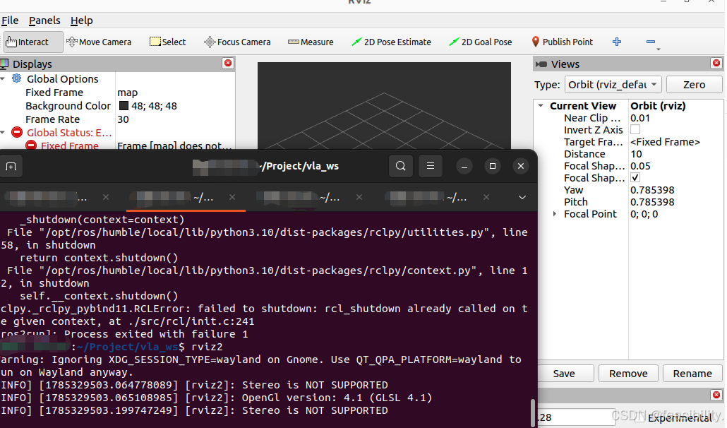
Task: Collapse the Global Options group
Action: 3,79
